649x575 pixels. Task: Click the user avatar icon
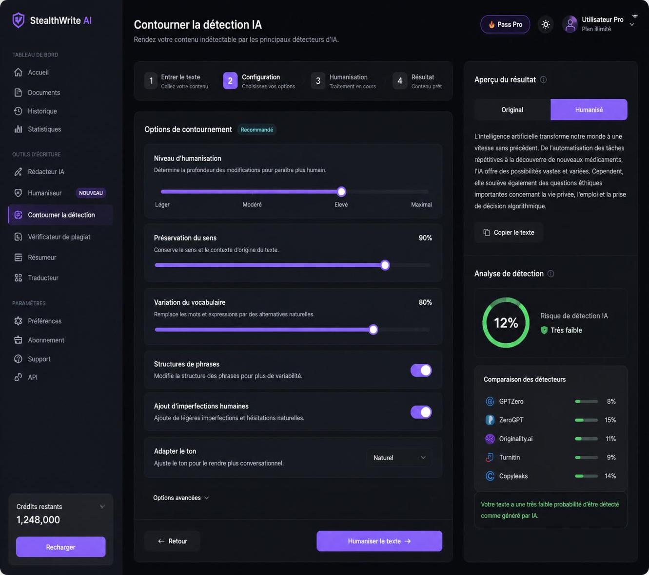coord(570,24)
